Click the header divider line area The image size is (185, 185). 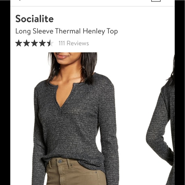tap(93, 6)
